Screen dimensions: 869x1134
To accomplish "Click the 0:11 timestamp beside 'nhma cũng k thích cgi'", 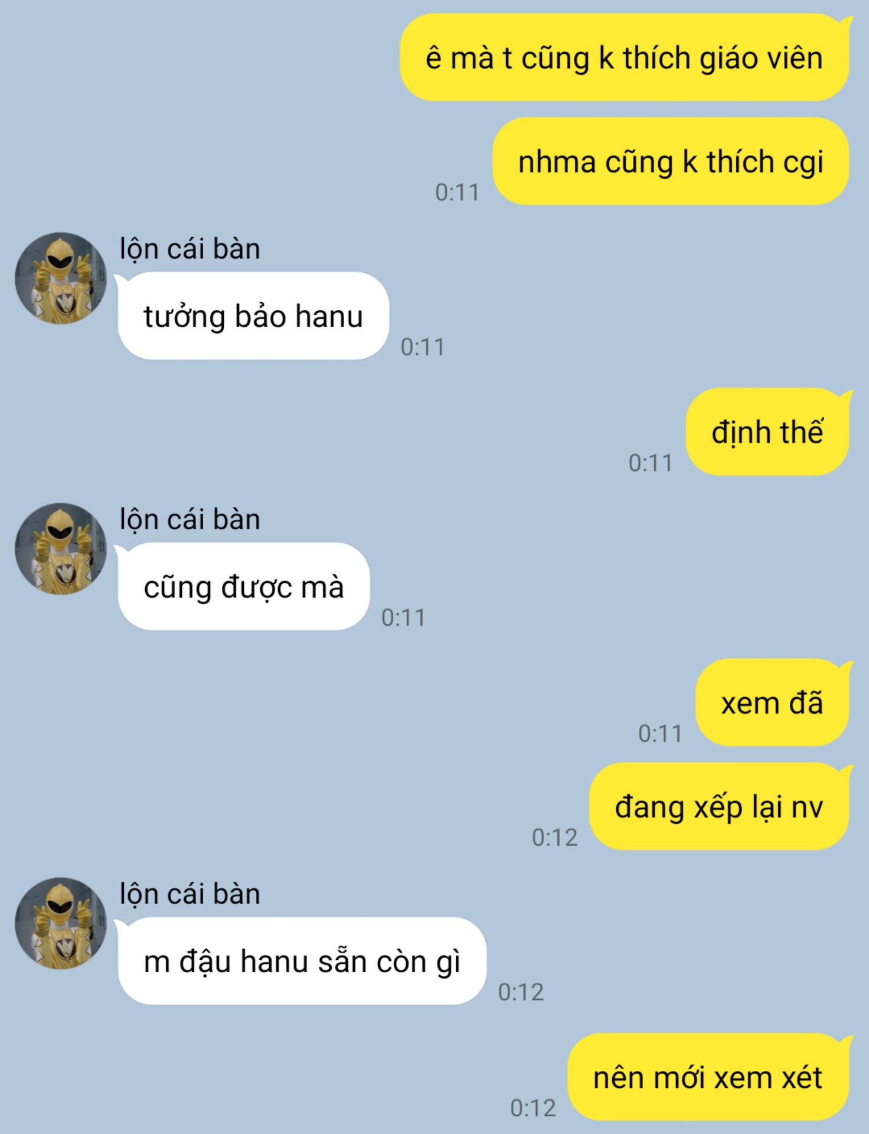I will 457,193.
